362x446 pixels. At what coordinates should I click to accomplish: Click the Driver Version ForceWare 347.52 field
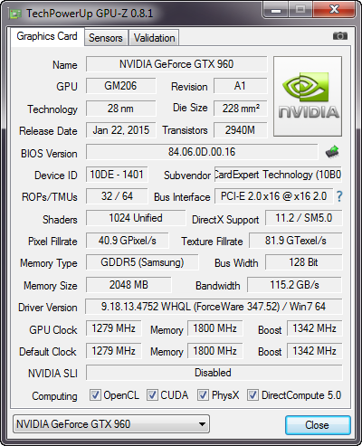point(214,307)
